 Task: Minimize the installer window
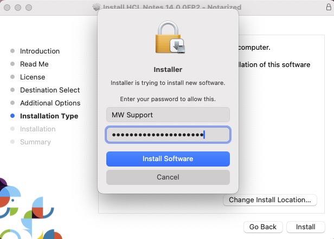[x=17, y=8]
